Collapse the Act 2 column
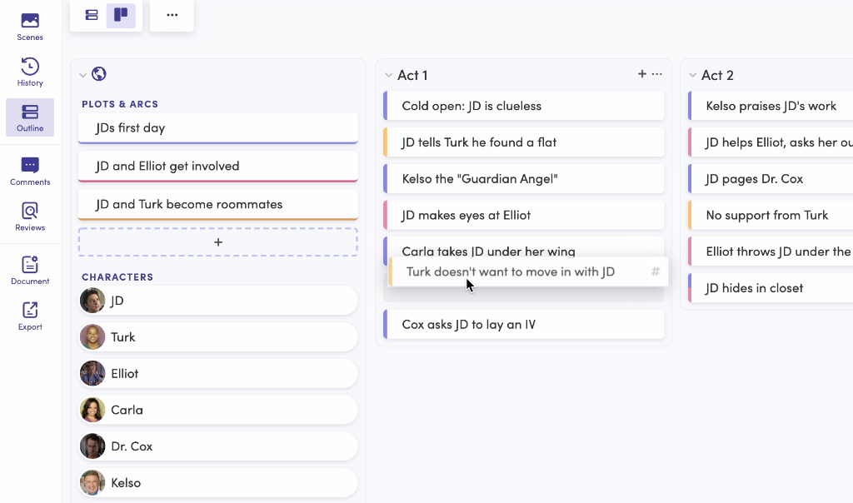The height and width of the screenshot is (503, 853). 692,75
